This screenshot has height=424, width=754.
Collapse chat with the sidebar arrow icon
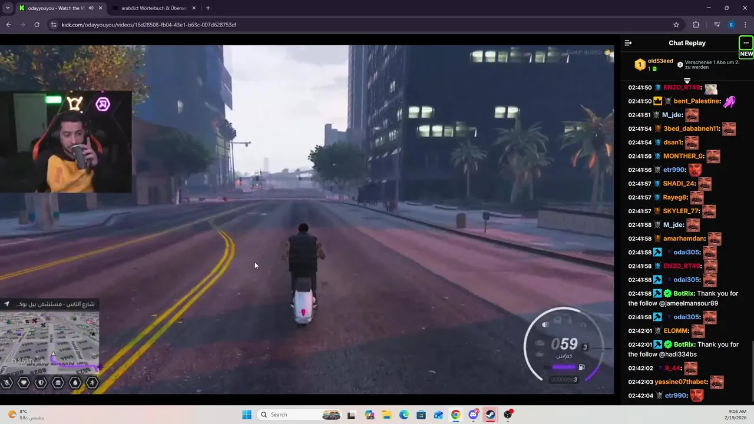pyautogui.click(x=628, y=43)
